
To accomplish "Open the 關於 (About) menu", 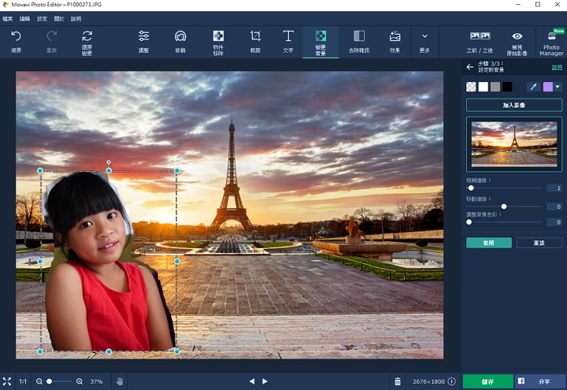I will [x=59, y=19].
